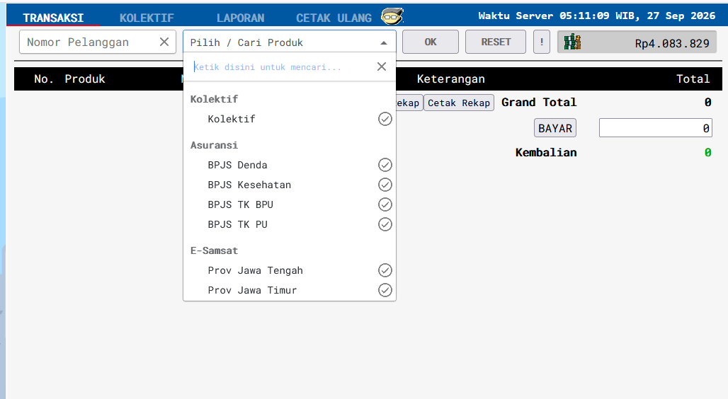The height and width of the screenshot is (399, 728).
Task: Collapse the Pilih / Cari Produk dropdown
Action: 289,42
